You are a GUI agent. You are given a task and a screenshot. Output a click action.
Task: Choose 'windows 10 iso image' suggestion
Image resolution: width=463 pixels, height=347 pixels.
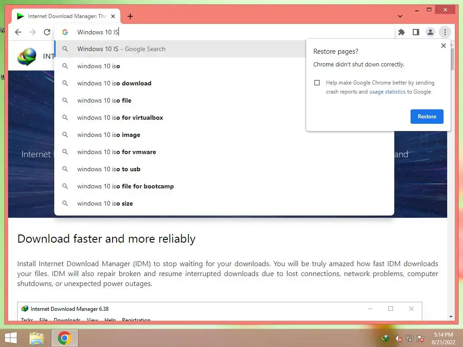pos(224,135)
